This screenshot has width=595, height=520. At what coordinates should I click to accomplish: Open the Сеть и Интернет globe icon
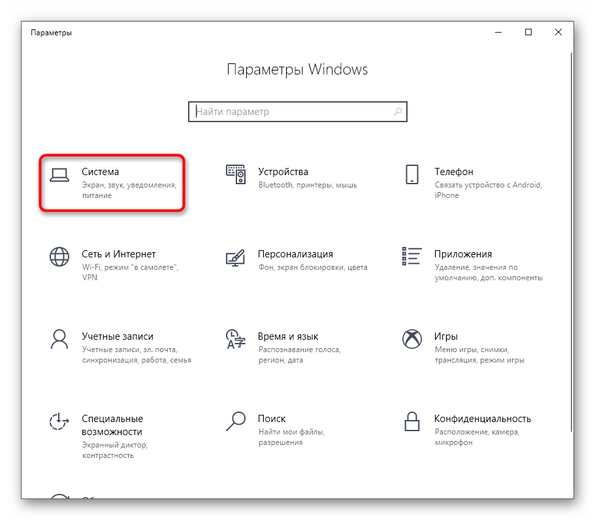pos(59,257)
